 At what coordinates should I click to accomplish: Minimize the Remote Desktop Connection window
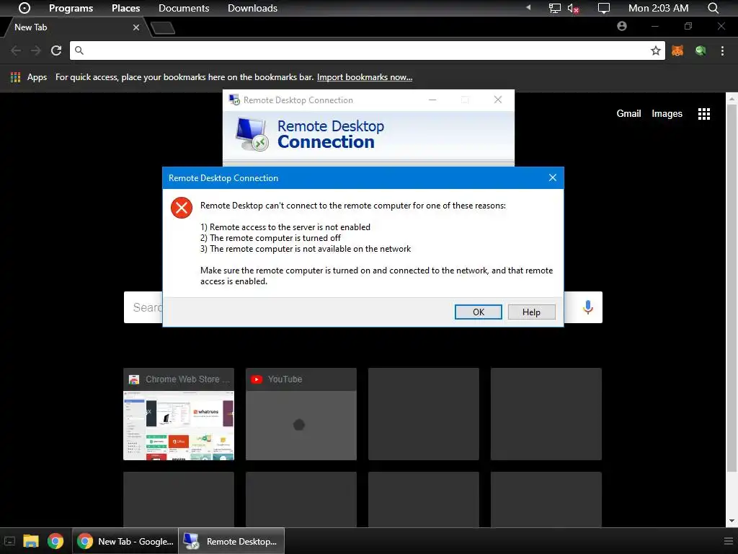[x=432, y=100]
